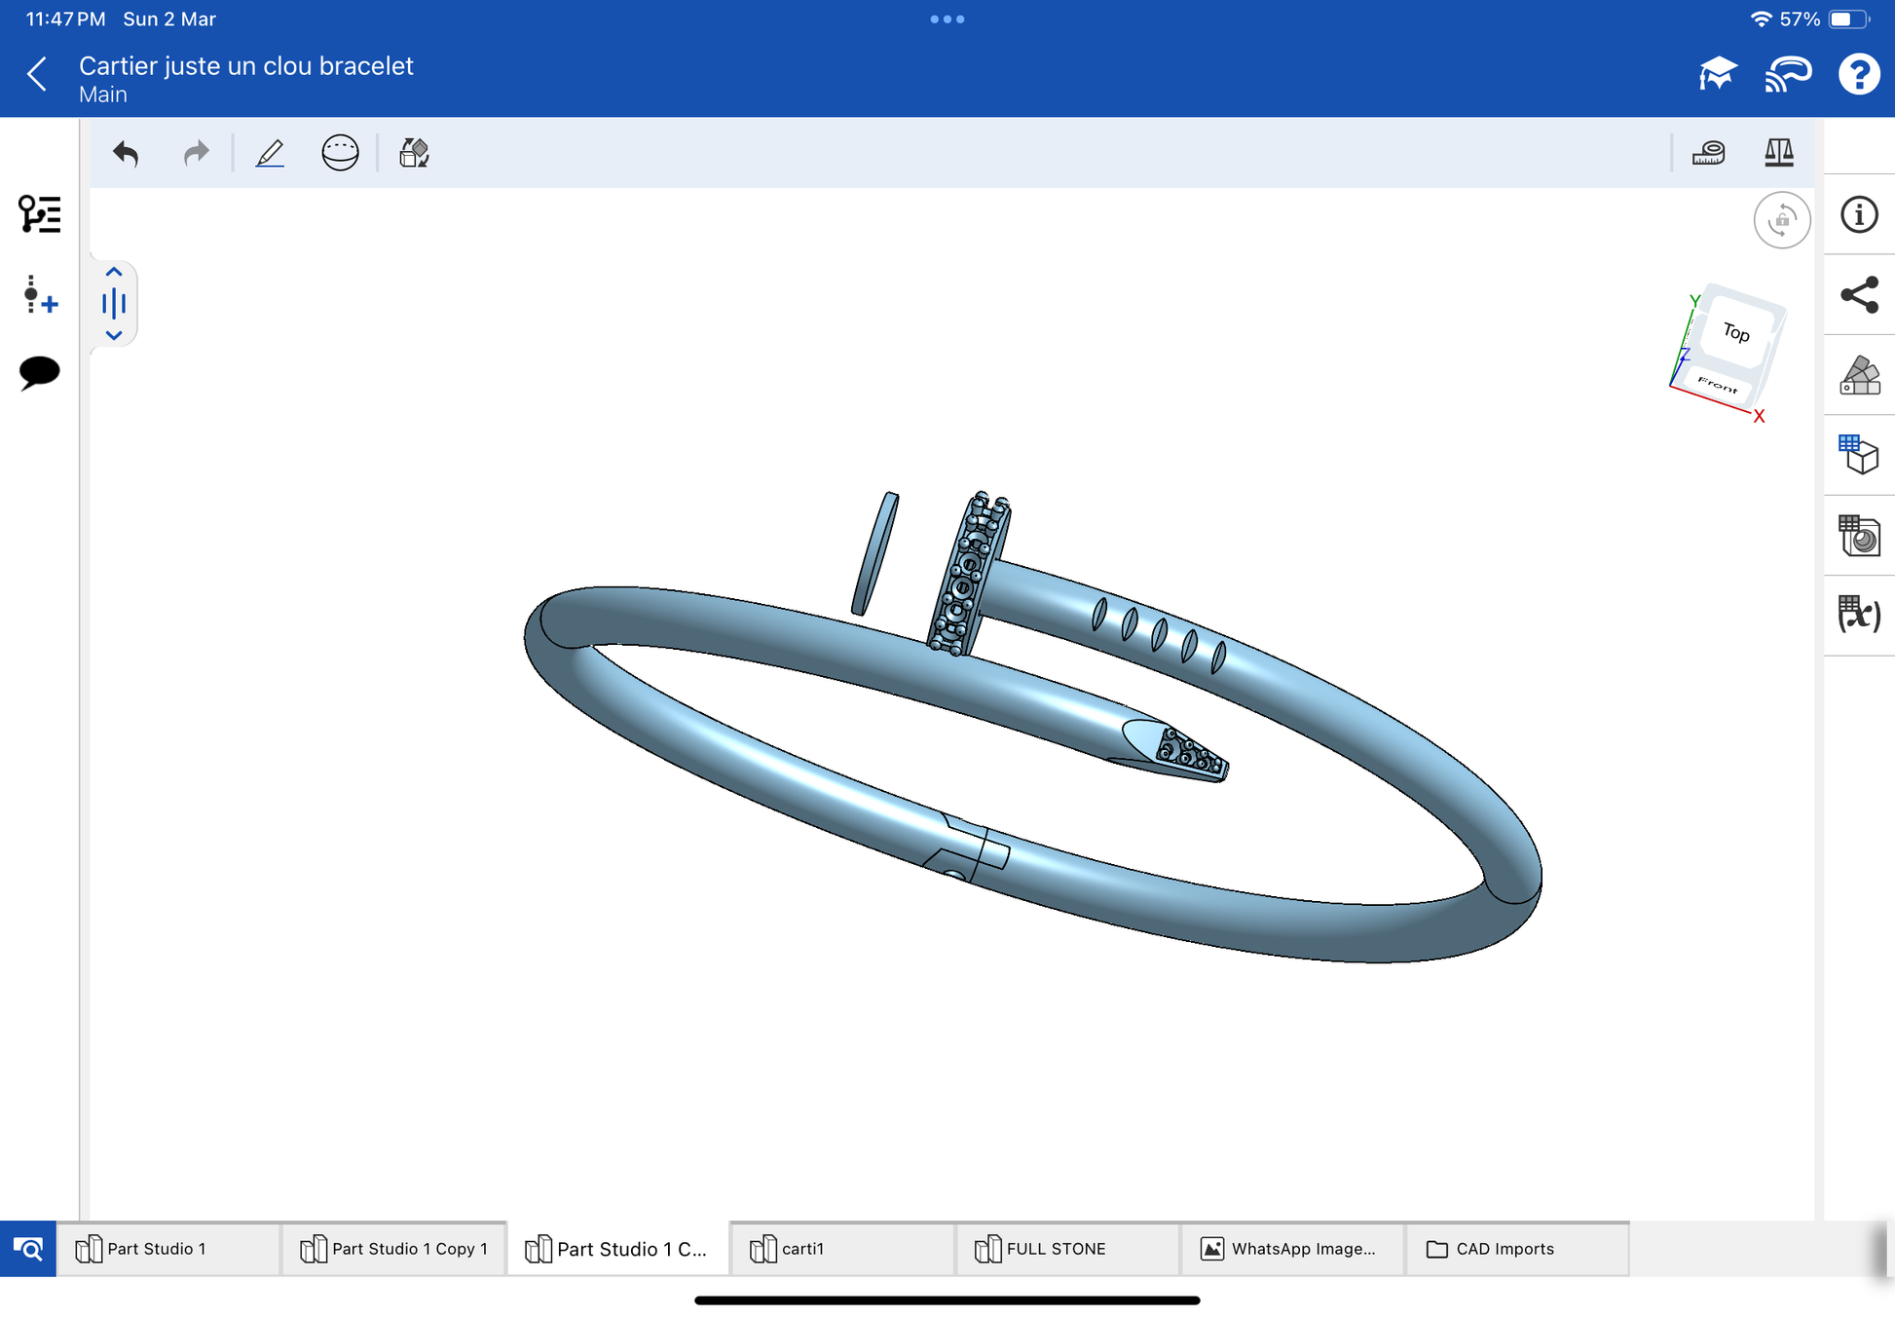
Task: Click the rollback bar up chevron
Action: pyautogui.click(x=114, y=273)
